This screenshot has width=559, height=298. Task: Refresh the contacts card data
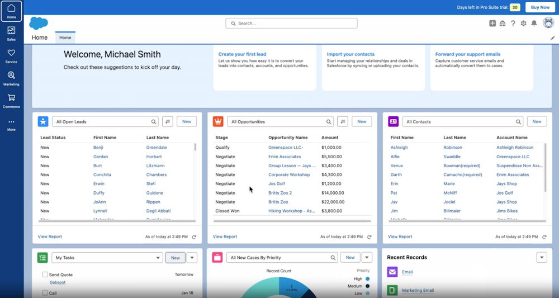[544, 236]
